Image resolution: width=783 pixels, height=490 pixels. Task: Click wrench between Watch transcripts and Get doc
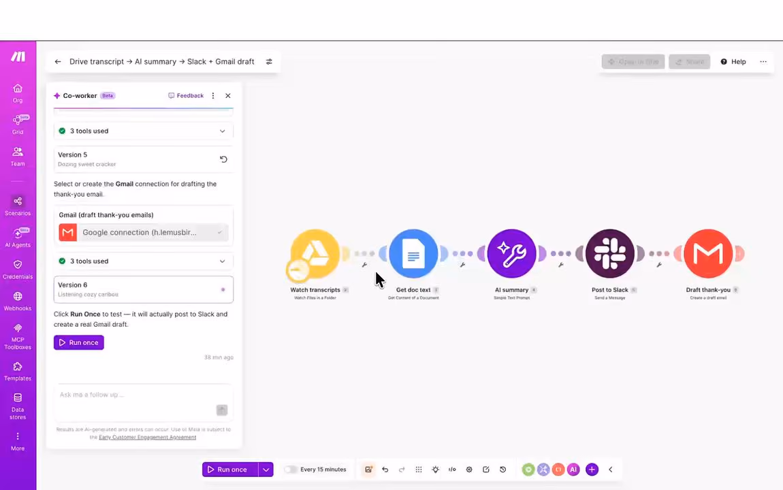pyautogui.click(x=364, y=265)
